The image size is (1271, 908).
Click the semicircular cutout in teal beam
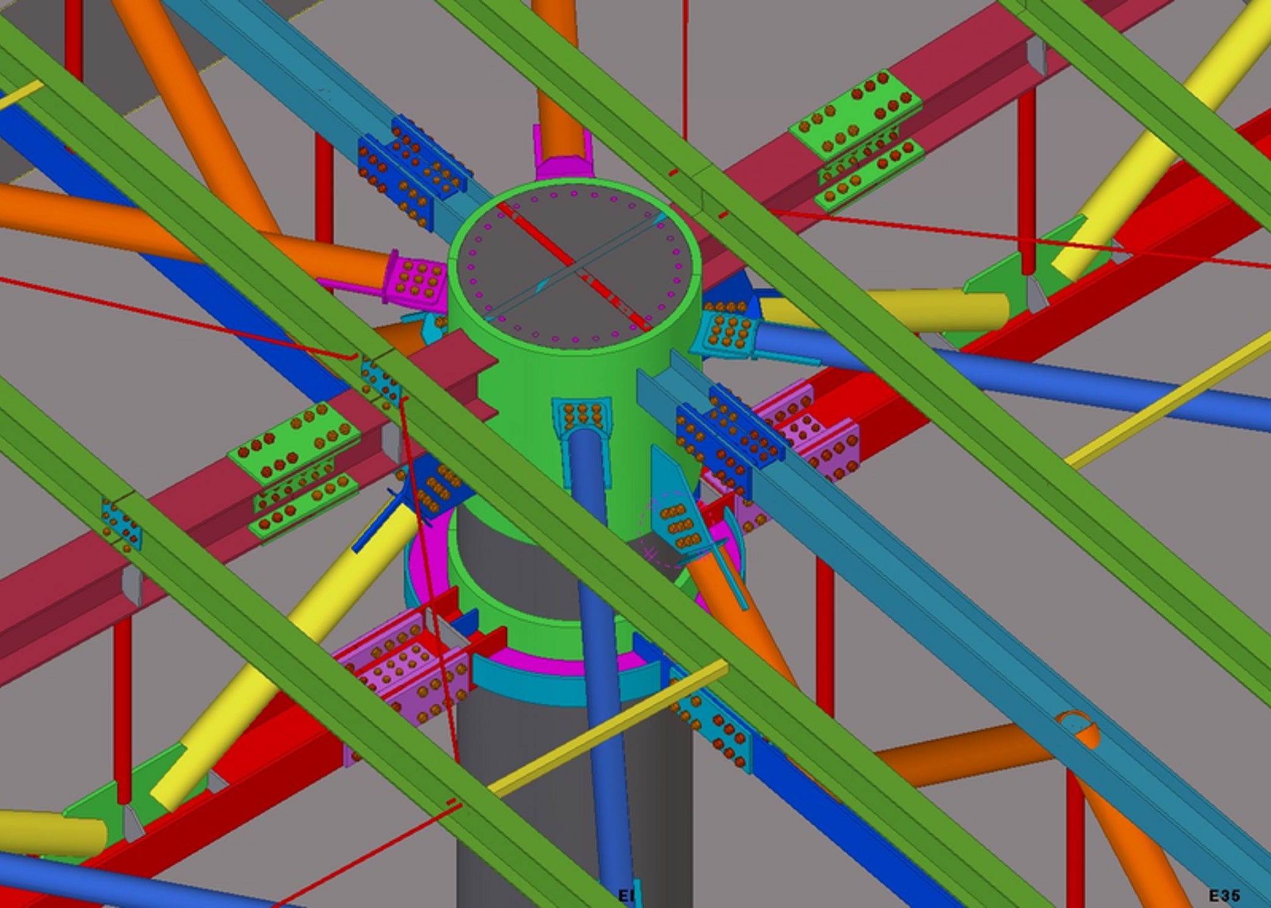point(1078,729)
